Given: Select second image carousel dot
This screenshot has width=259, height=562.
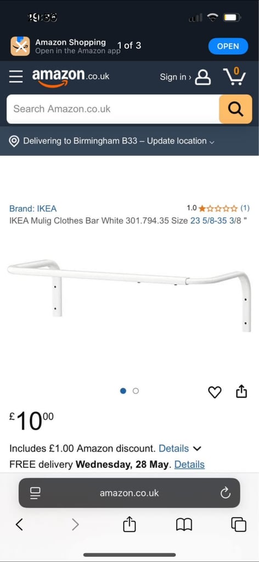Looking at the screenshot, I should (x=136, y=391).
